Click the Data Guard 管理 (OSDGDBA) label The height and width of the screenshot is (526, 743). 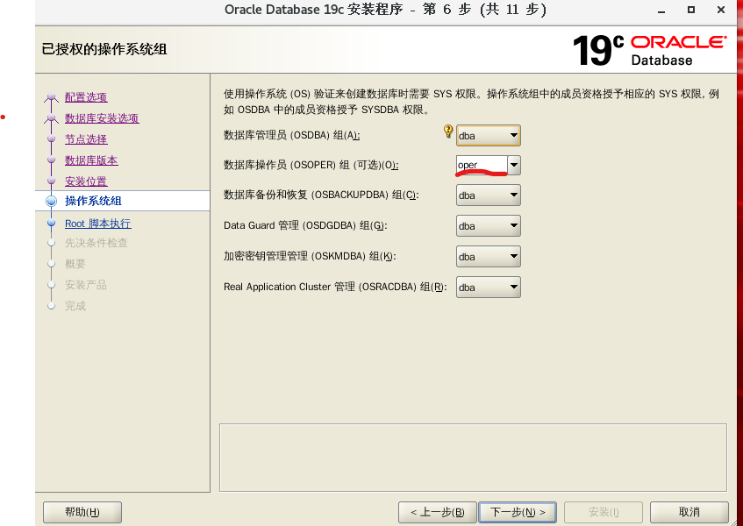click(305, 226)
